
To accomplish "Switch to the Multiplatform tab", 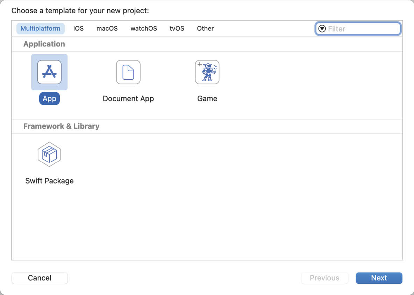I will point(41,29).
